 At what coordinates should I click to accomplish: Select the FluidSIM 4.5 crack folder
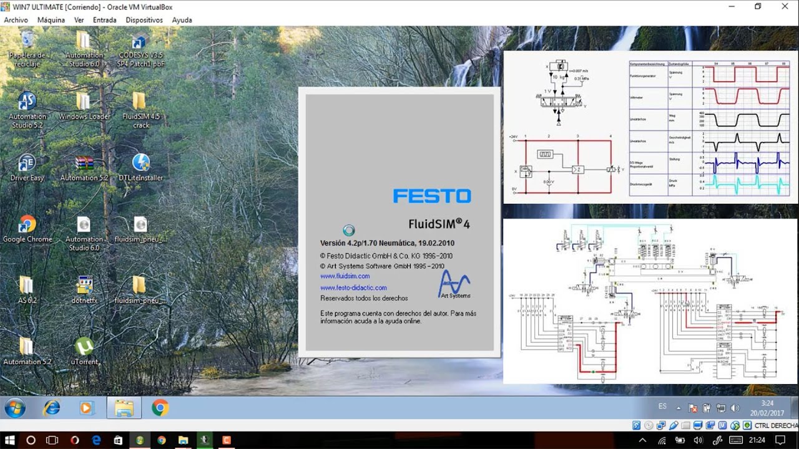pyautogui.click(x=140, y=111)
